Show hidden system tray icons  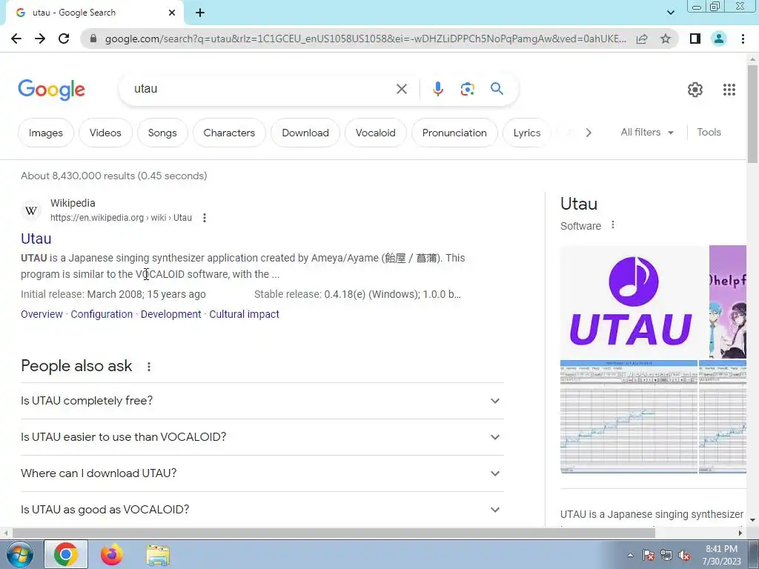coord(630,555)
